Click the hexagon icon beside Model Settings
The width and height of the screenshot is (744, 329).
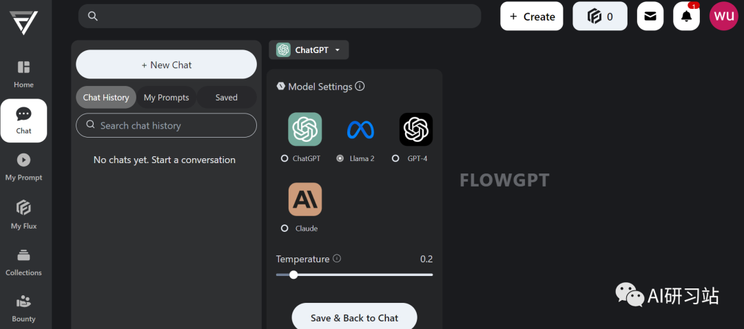[280, 86]
